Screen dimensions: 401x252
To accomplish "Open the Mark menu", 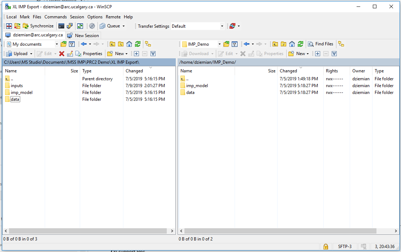I will tap(25, 17).
